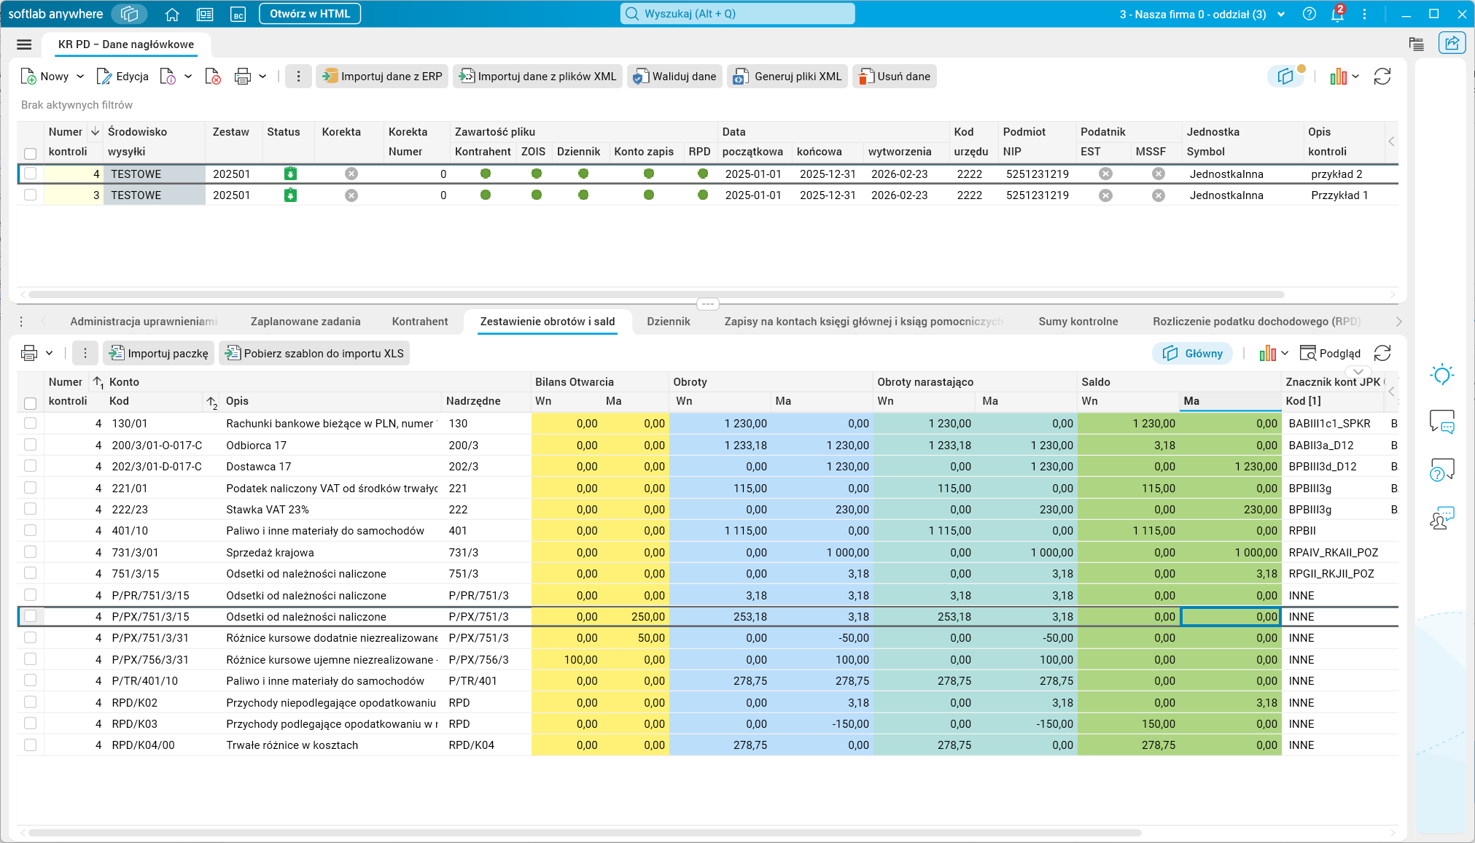This screenshot has height=843, width=1475.
Task: Click Pobierz szablon do importu XLS
Action: click(x=314, y=354)
